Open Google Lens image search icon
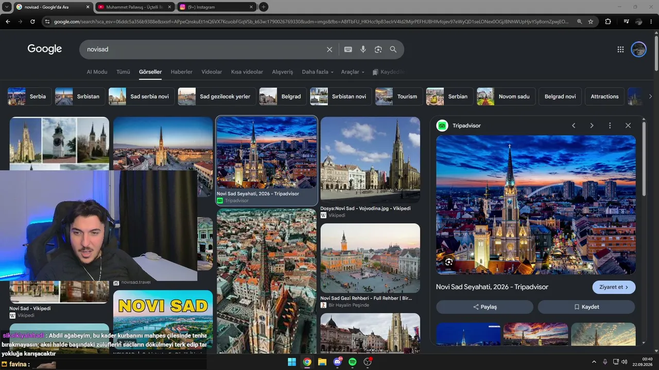 (378, 49)
